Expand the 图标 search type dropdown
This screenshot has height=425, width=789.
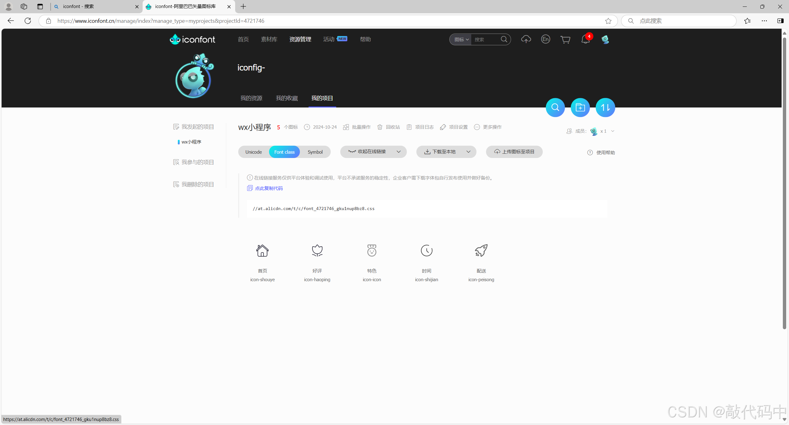click(461, 39)
